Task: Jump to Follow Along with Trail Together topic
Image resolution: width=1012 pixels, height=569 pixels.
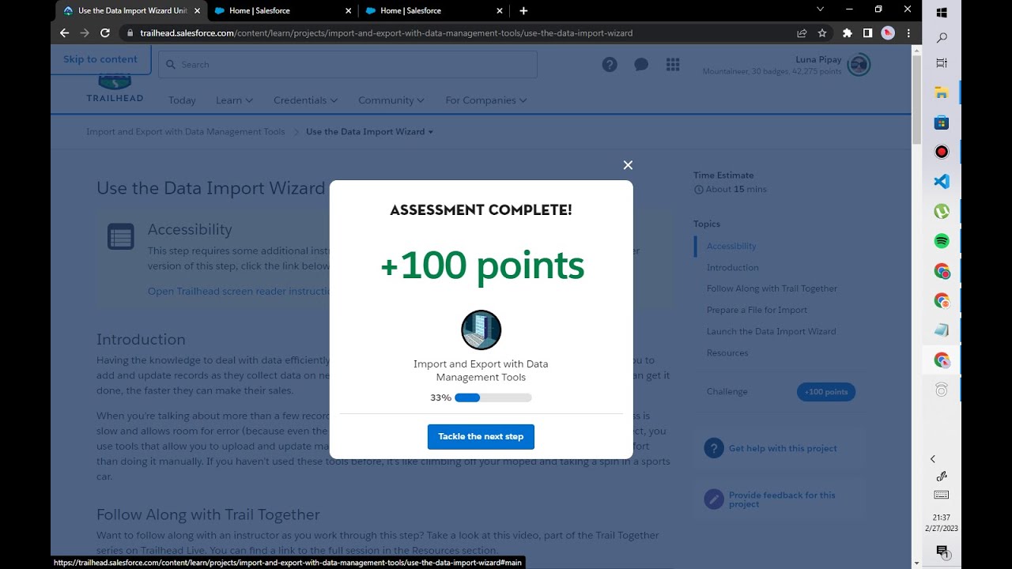Action: [x=772, y=288]
